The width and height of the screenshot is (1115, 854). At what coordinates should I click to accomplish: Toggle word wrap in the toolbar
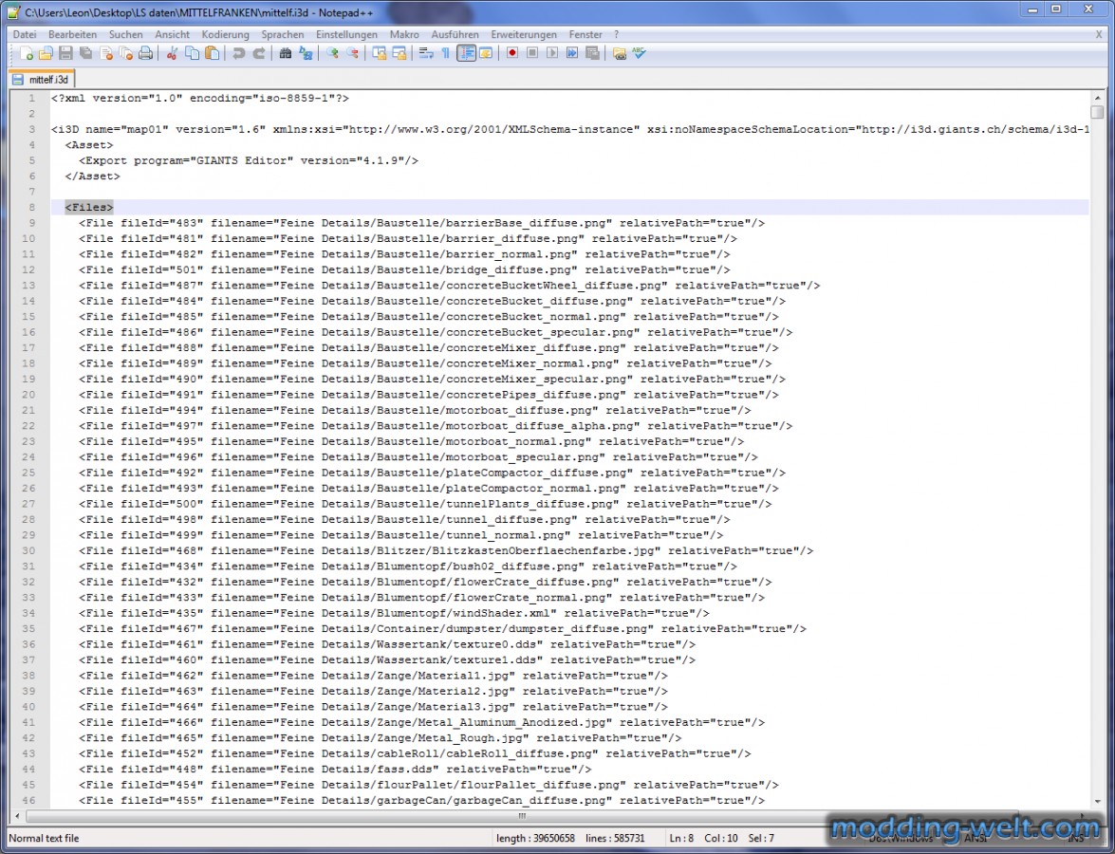click(426, 53)
